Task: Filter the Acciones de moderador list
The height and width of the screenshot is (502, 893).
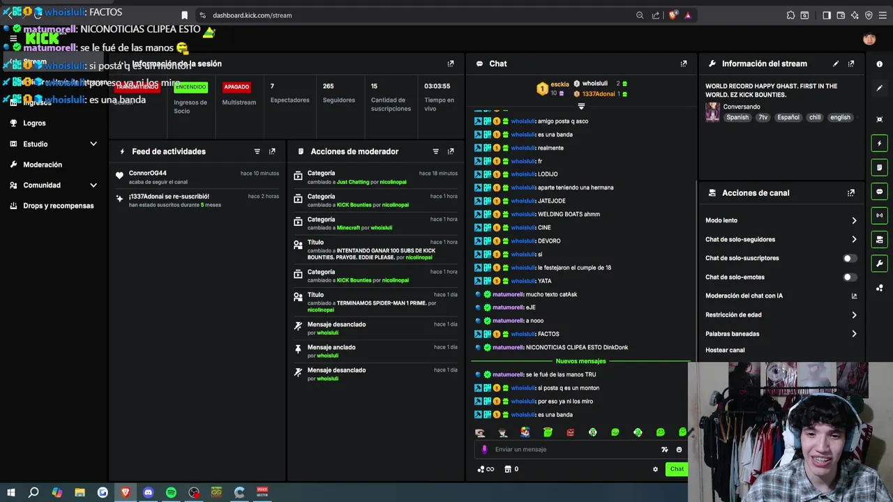Action: (435, 151)
